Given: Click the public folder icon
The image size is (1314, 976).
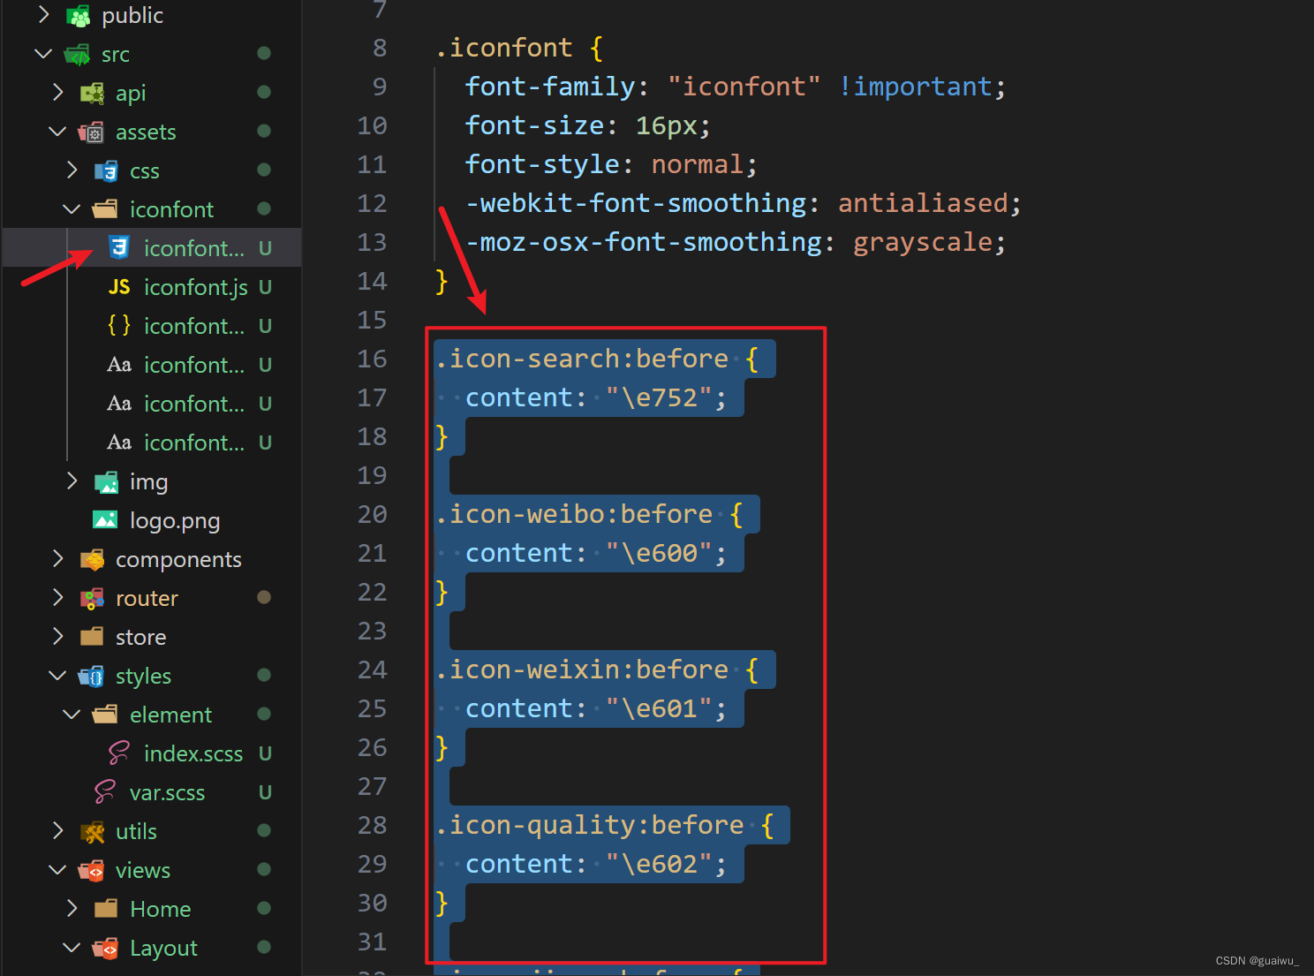Looking at the screenshot, I should [78, 15].
